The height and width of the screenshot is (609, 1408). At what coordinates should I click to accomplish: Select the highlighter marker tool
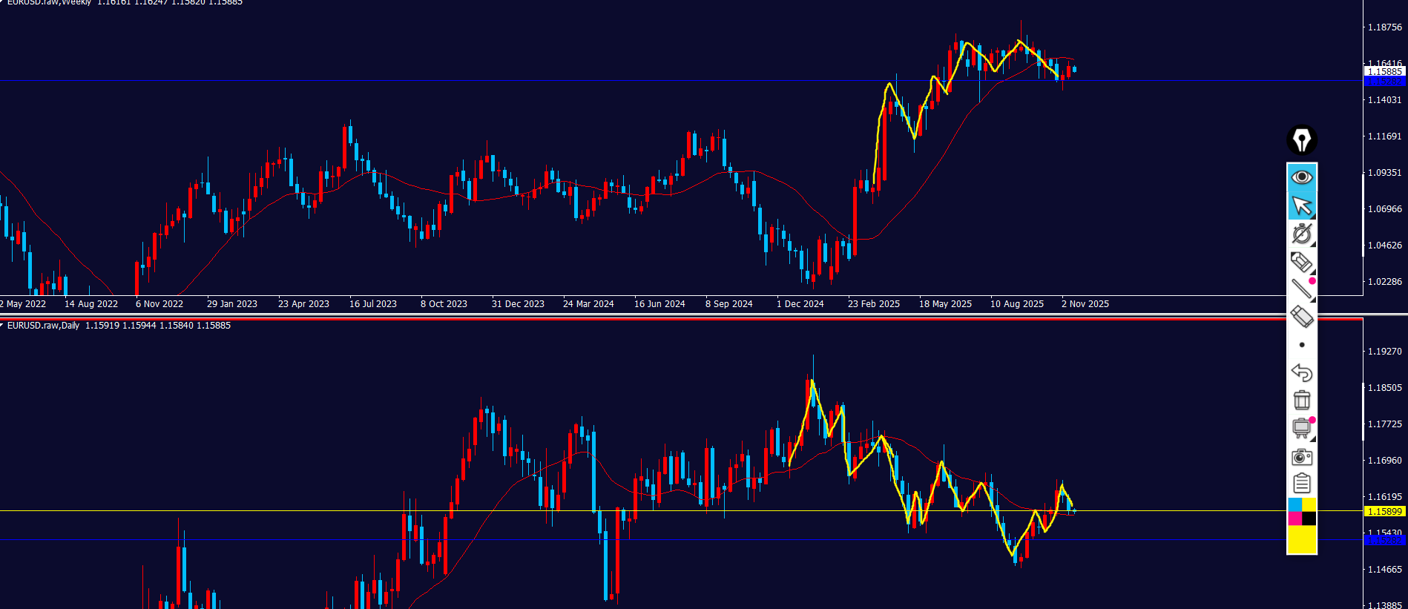coord(1301,262)
